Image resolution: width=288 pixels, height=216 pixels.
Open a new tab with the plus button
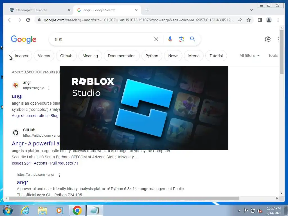[x=147, y=10]
